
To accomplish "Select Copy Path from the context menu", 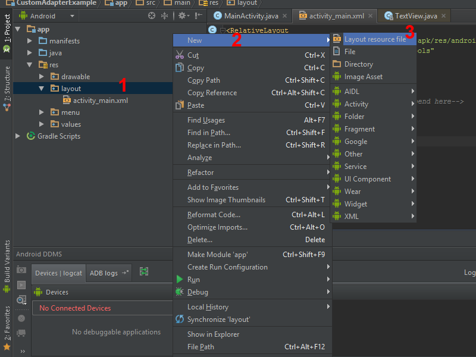I will click(x=252, y=80).
